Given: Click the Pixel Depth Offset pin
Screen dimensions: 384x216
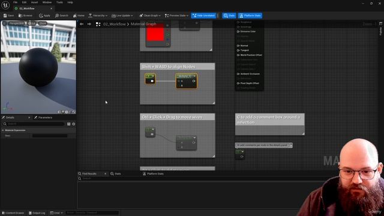Looking at the screenshot, I should tap(238, 83).
